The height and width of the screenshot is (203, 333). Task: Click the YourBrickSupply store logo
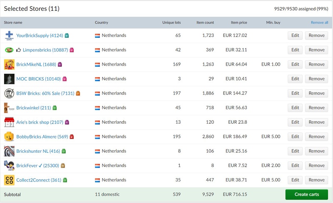coord(9,35)
